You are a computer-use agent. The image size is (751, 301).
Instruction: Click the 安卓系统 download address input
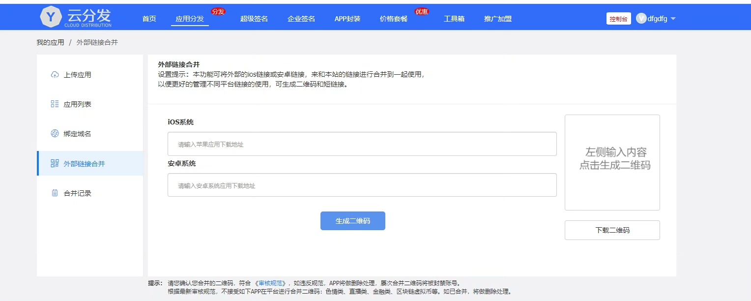pyautogui.click(x=362, y=185)
